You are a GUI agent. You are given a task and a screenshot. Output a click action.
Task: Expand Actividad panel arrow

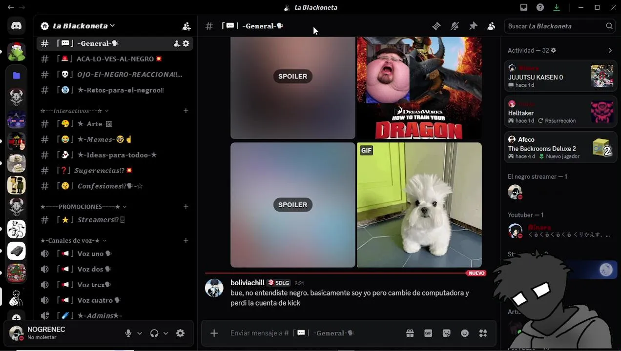610,50
